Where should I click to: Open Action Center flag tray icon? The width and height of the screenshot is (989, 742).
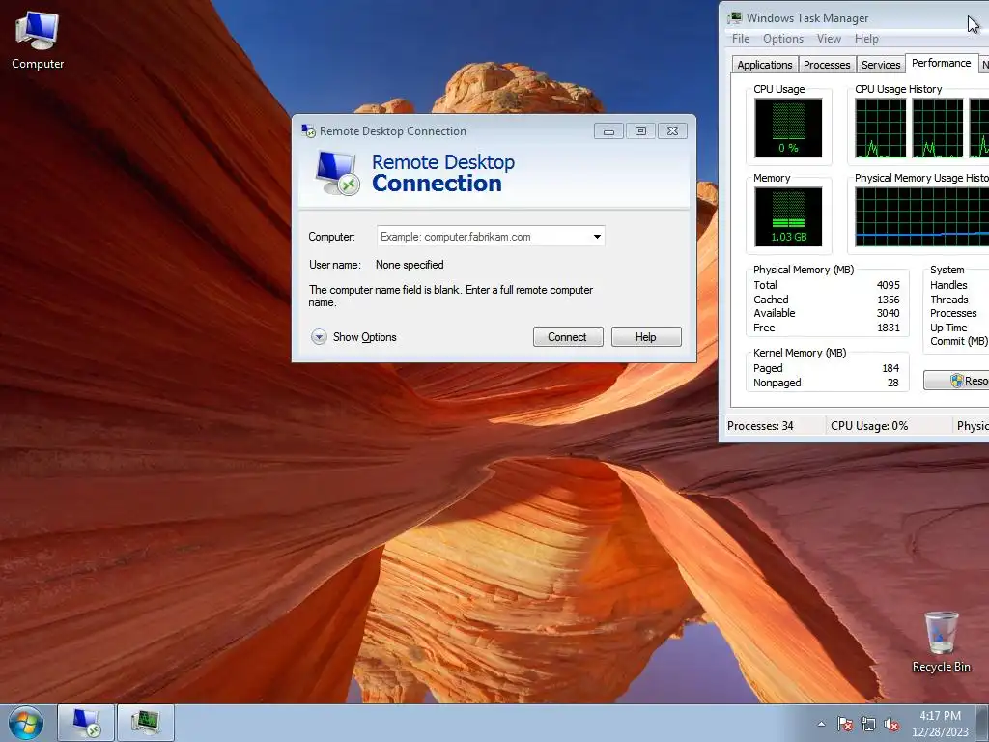pos(844,724)
